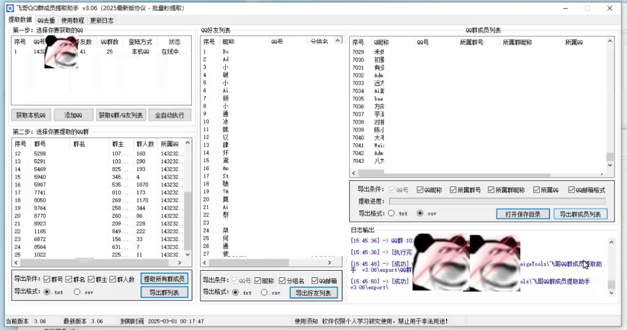Click the 导出好友列表 button
Viewport: 627px width, 330px height.
click(313, 293)
